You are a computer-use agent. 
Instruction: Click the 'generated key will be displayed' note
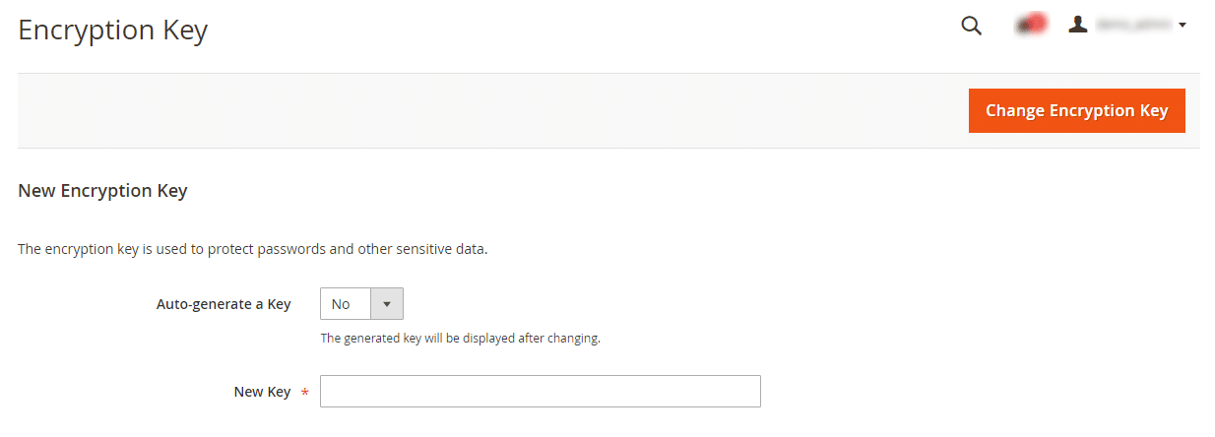[461, 339]
